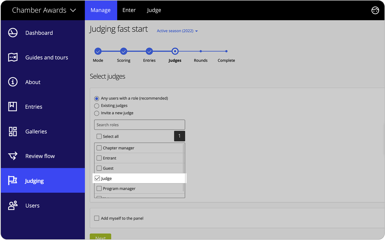Check the Select all checkbox
Image resolution: width=385 pixels, height=241 pixels.
pos(99,136)
